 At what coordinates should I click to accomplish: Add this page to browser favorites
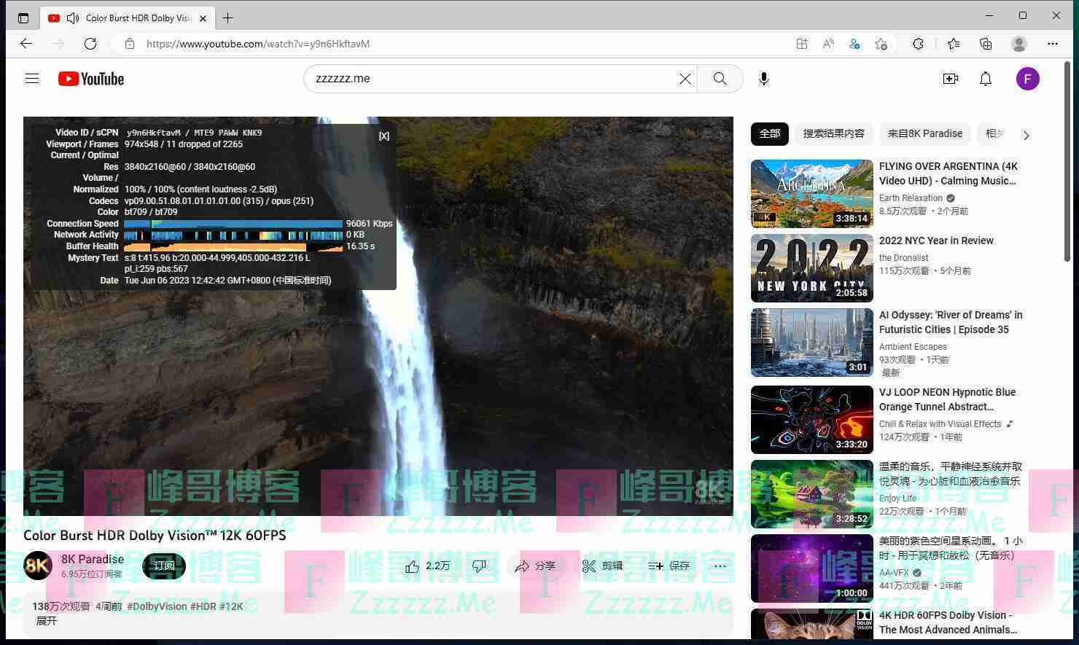[x=881, y=44]
